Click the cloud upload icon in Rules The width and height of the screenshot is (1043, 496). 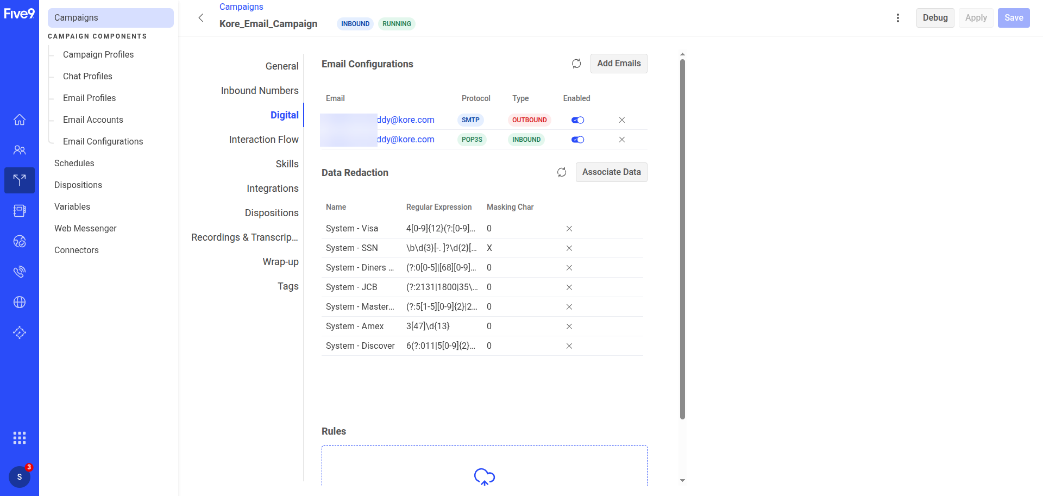tap(485, 476)
